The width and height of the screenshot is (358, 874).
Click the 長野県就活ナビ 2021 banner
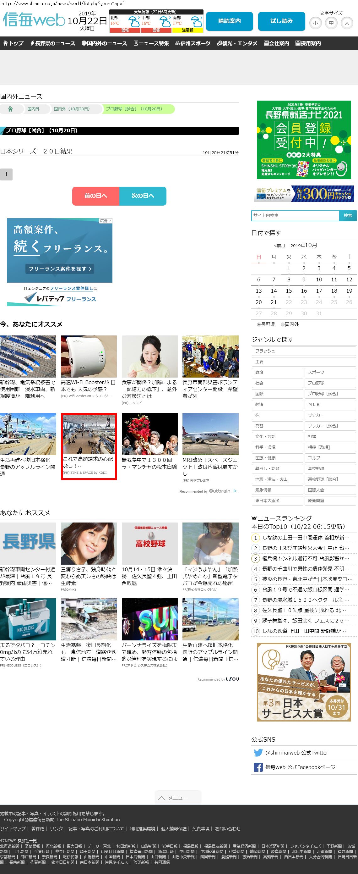(x=304, y=140)
